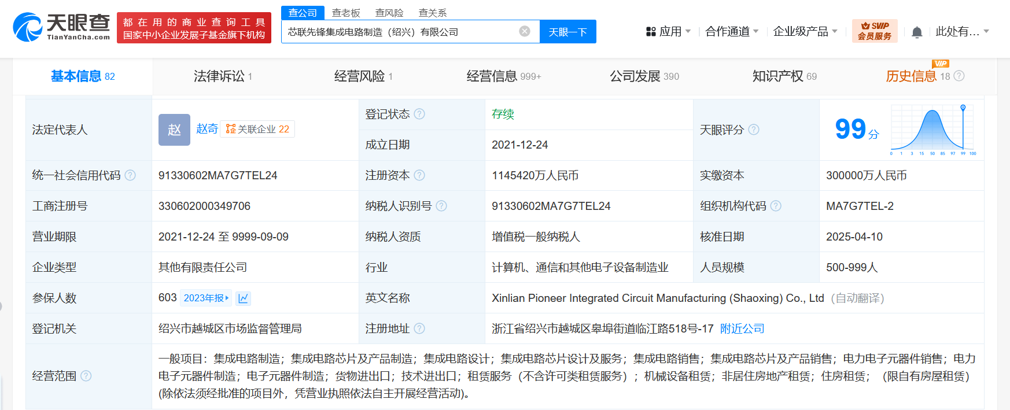
Task: Expand the 合作通道 dropdown
Action: (x=731, y=31)
